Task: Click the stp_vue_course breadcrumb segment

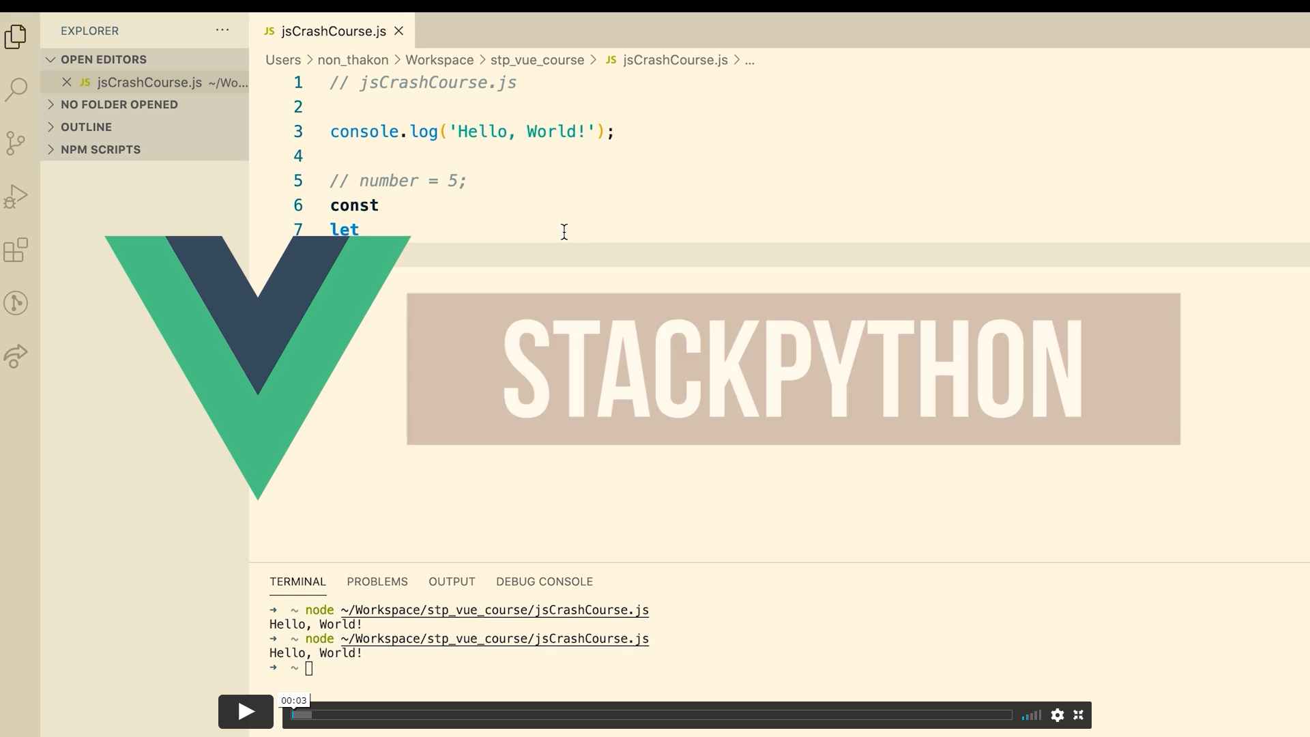Action: 537,60
